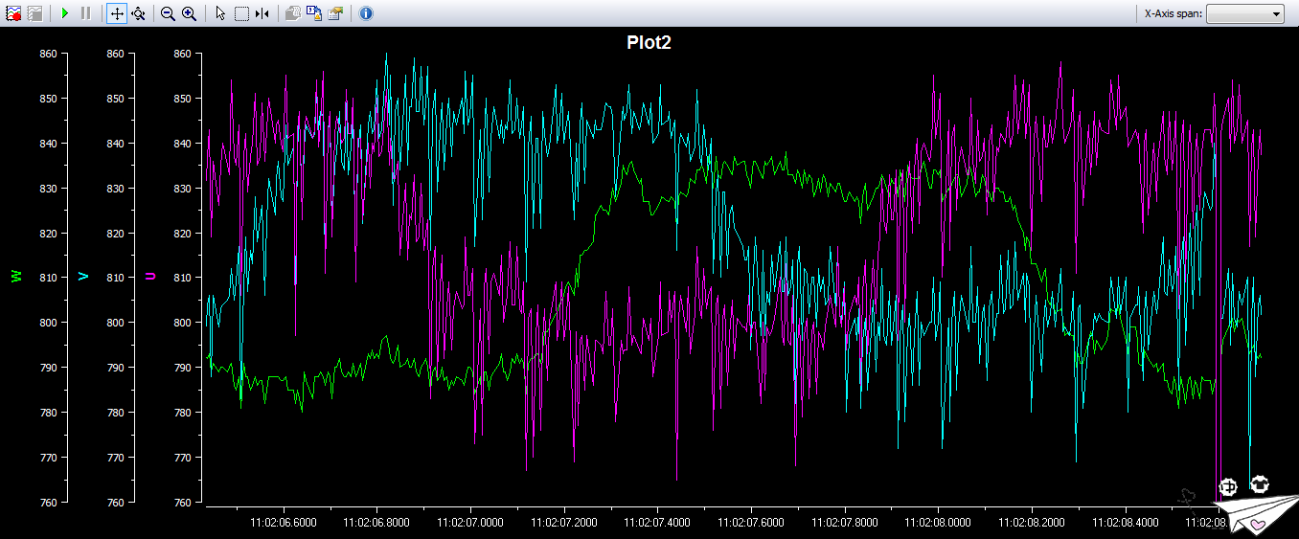Viewport: 1299px width, 539px height.
Task: Click the 11:02:06.8000 time tick label
Action: [x=376, y=523]
